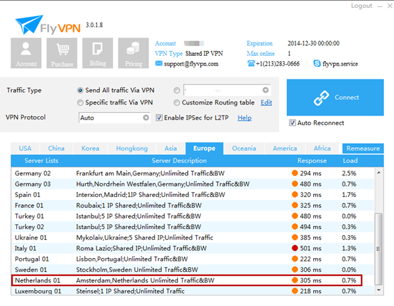Viewport: 394px width, 306px height.
Task: Open the Edit routing table link
Action: pyautogui.click(x=266, y=102)
